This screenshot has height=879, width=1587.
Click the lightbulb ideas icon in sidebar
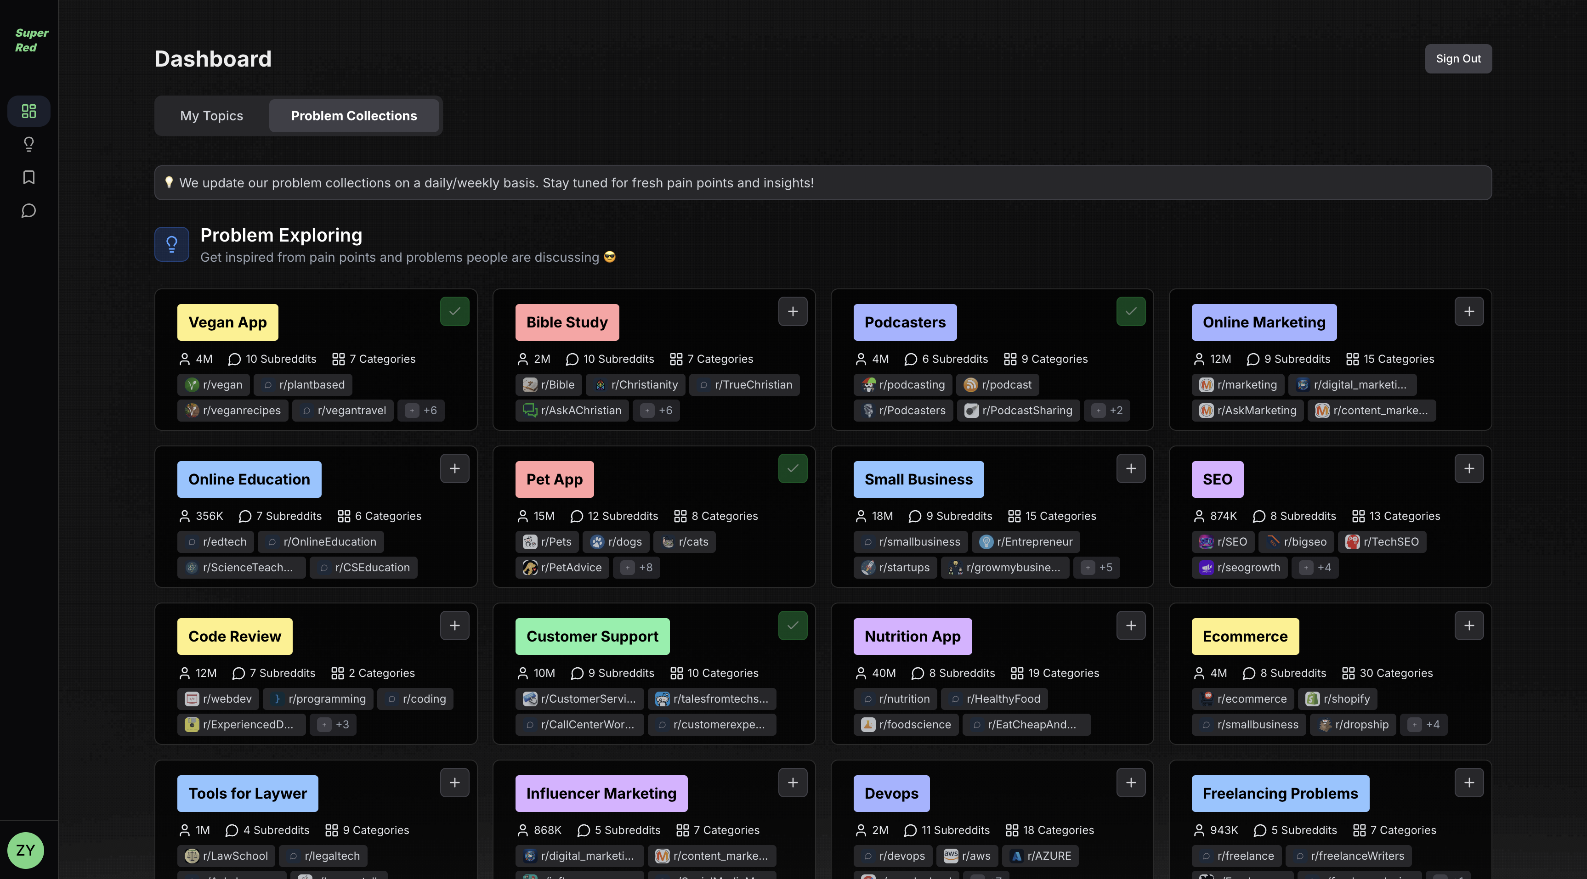[x=28, y=144]
